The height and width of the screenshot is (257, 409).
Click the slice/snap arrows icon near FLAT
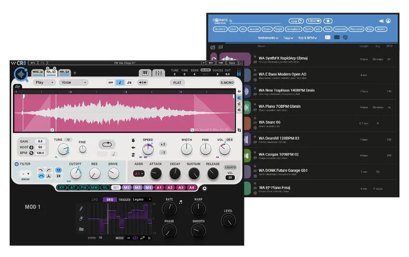[x=142, y=82]
